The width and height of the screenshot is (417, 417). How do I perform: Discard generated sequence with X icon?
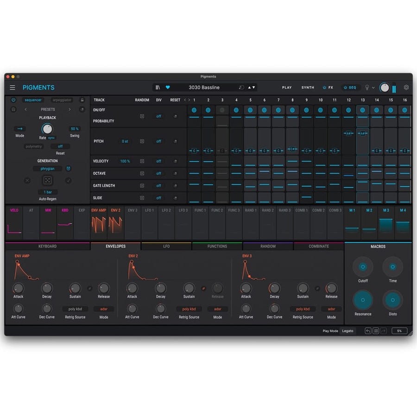pyautogui.click(x=27, y=181)
